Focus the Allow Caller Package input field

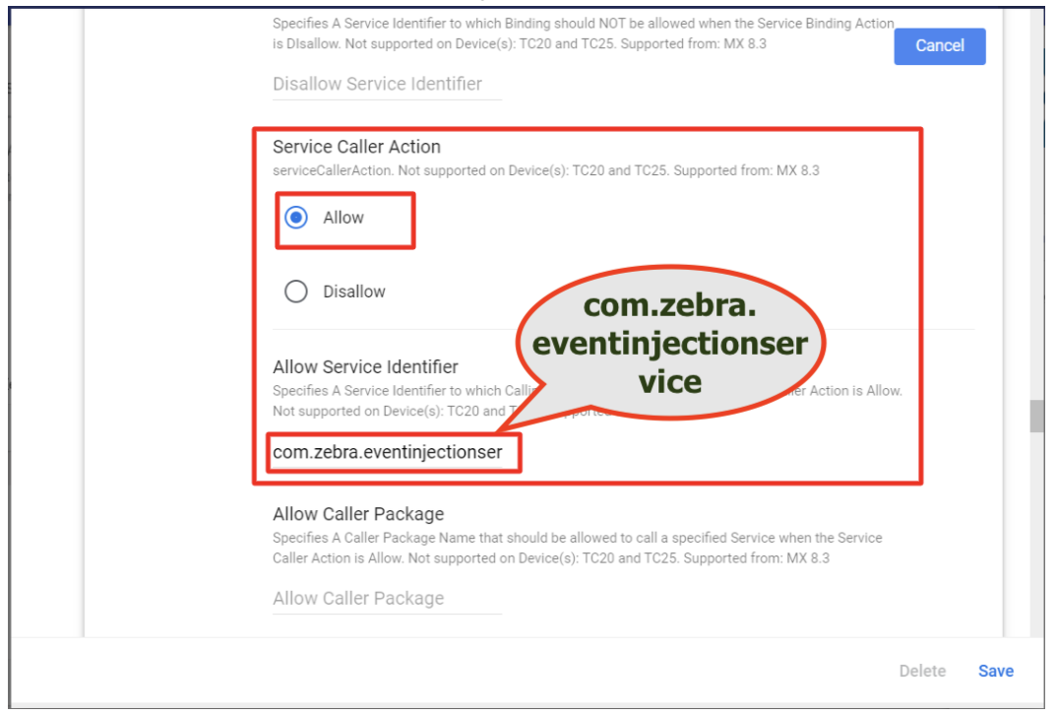pyautogui.click(x=387, y=599)
